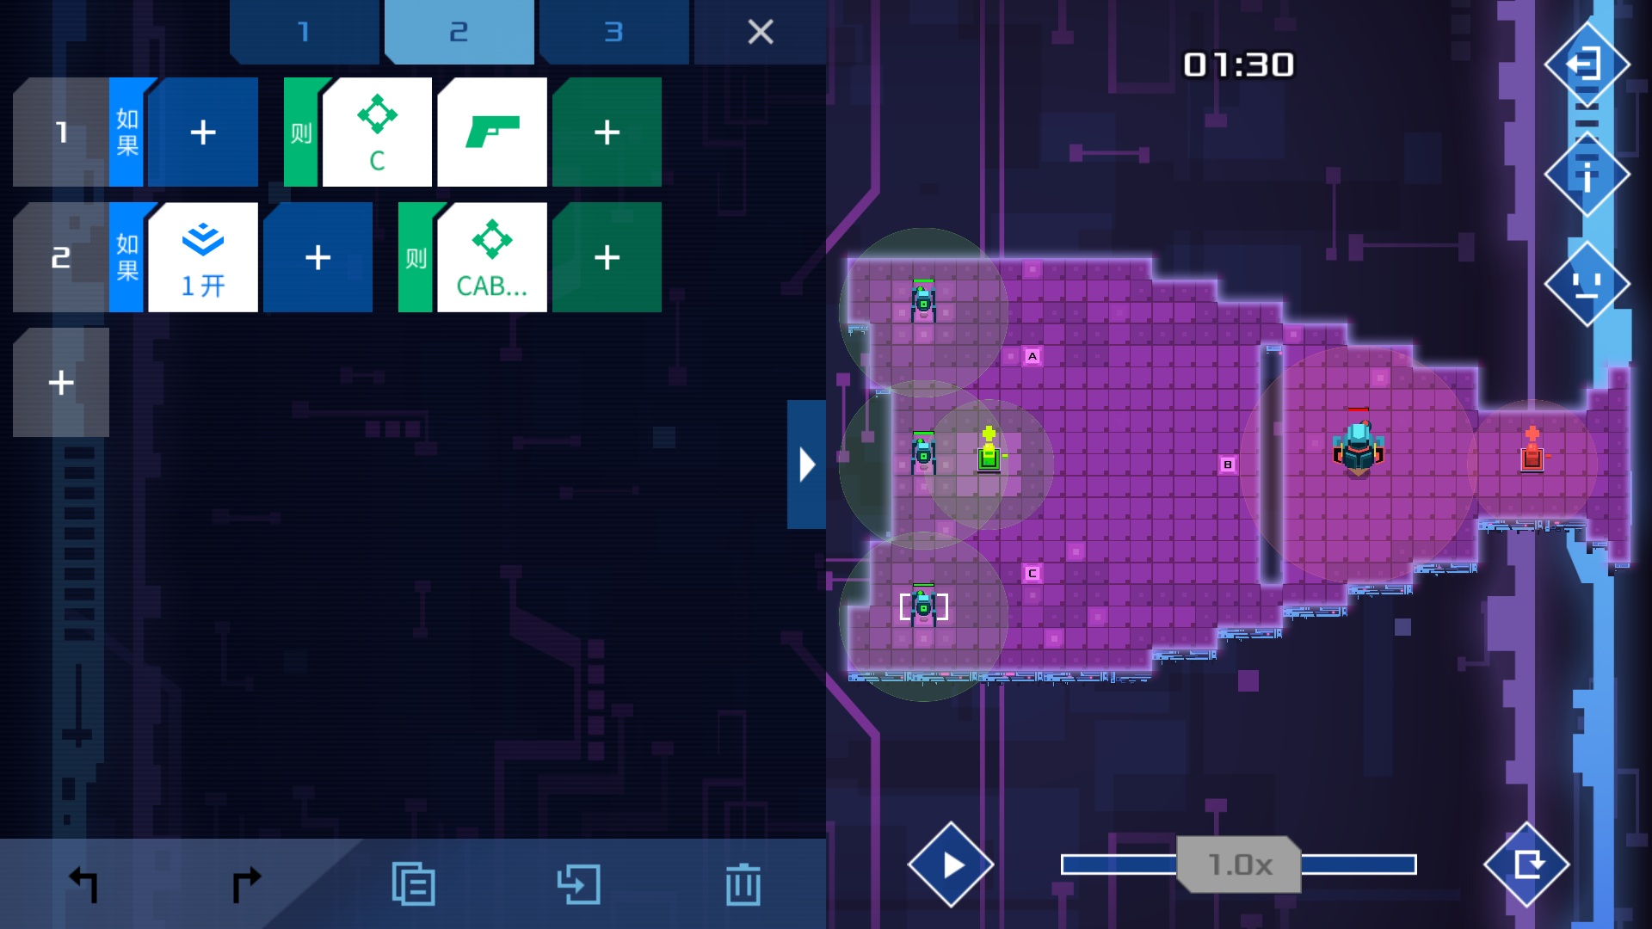The image size is (1652, 929).
Task: Select the copy/duplicate icon in toolbar
Action: click(413, 883)
